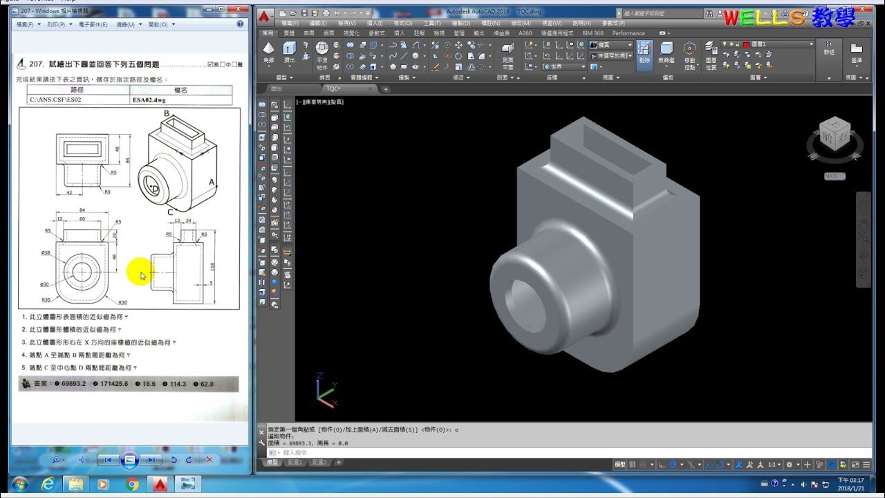This screenshot has width=885, height=498.
Task: Click the help icon in the photo viewer
Action: click(240, 24)
